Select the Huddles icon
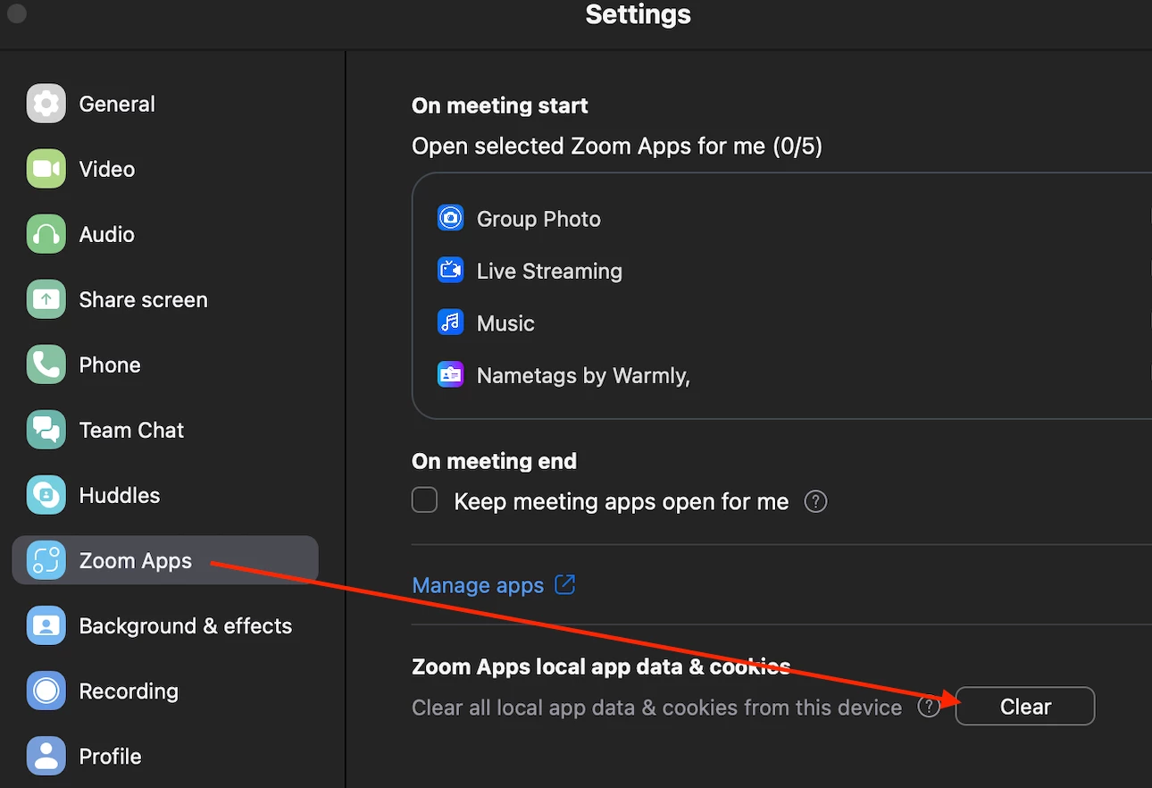This screenshot has width=1152, height=788. coord(46,495)
